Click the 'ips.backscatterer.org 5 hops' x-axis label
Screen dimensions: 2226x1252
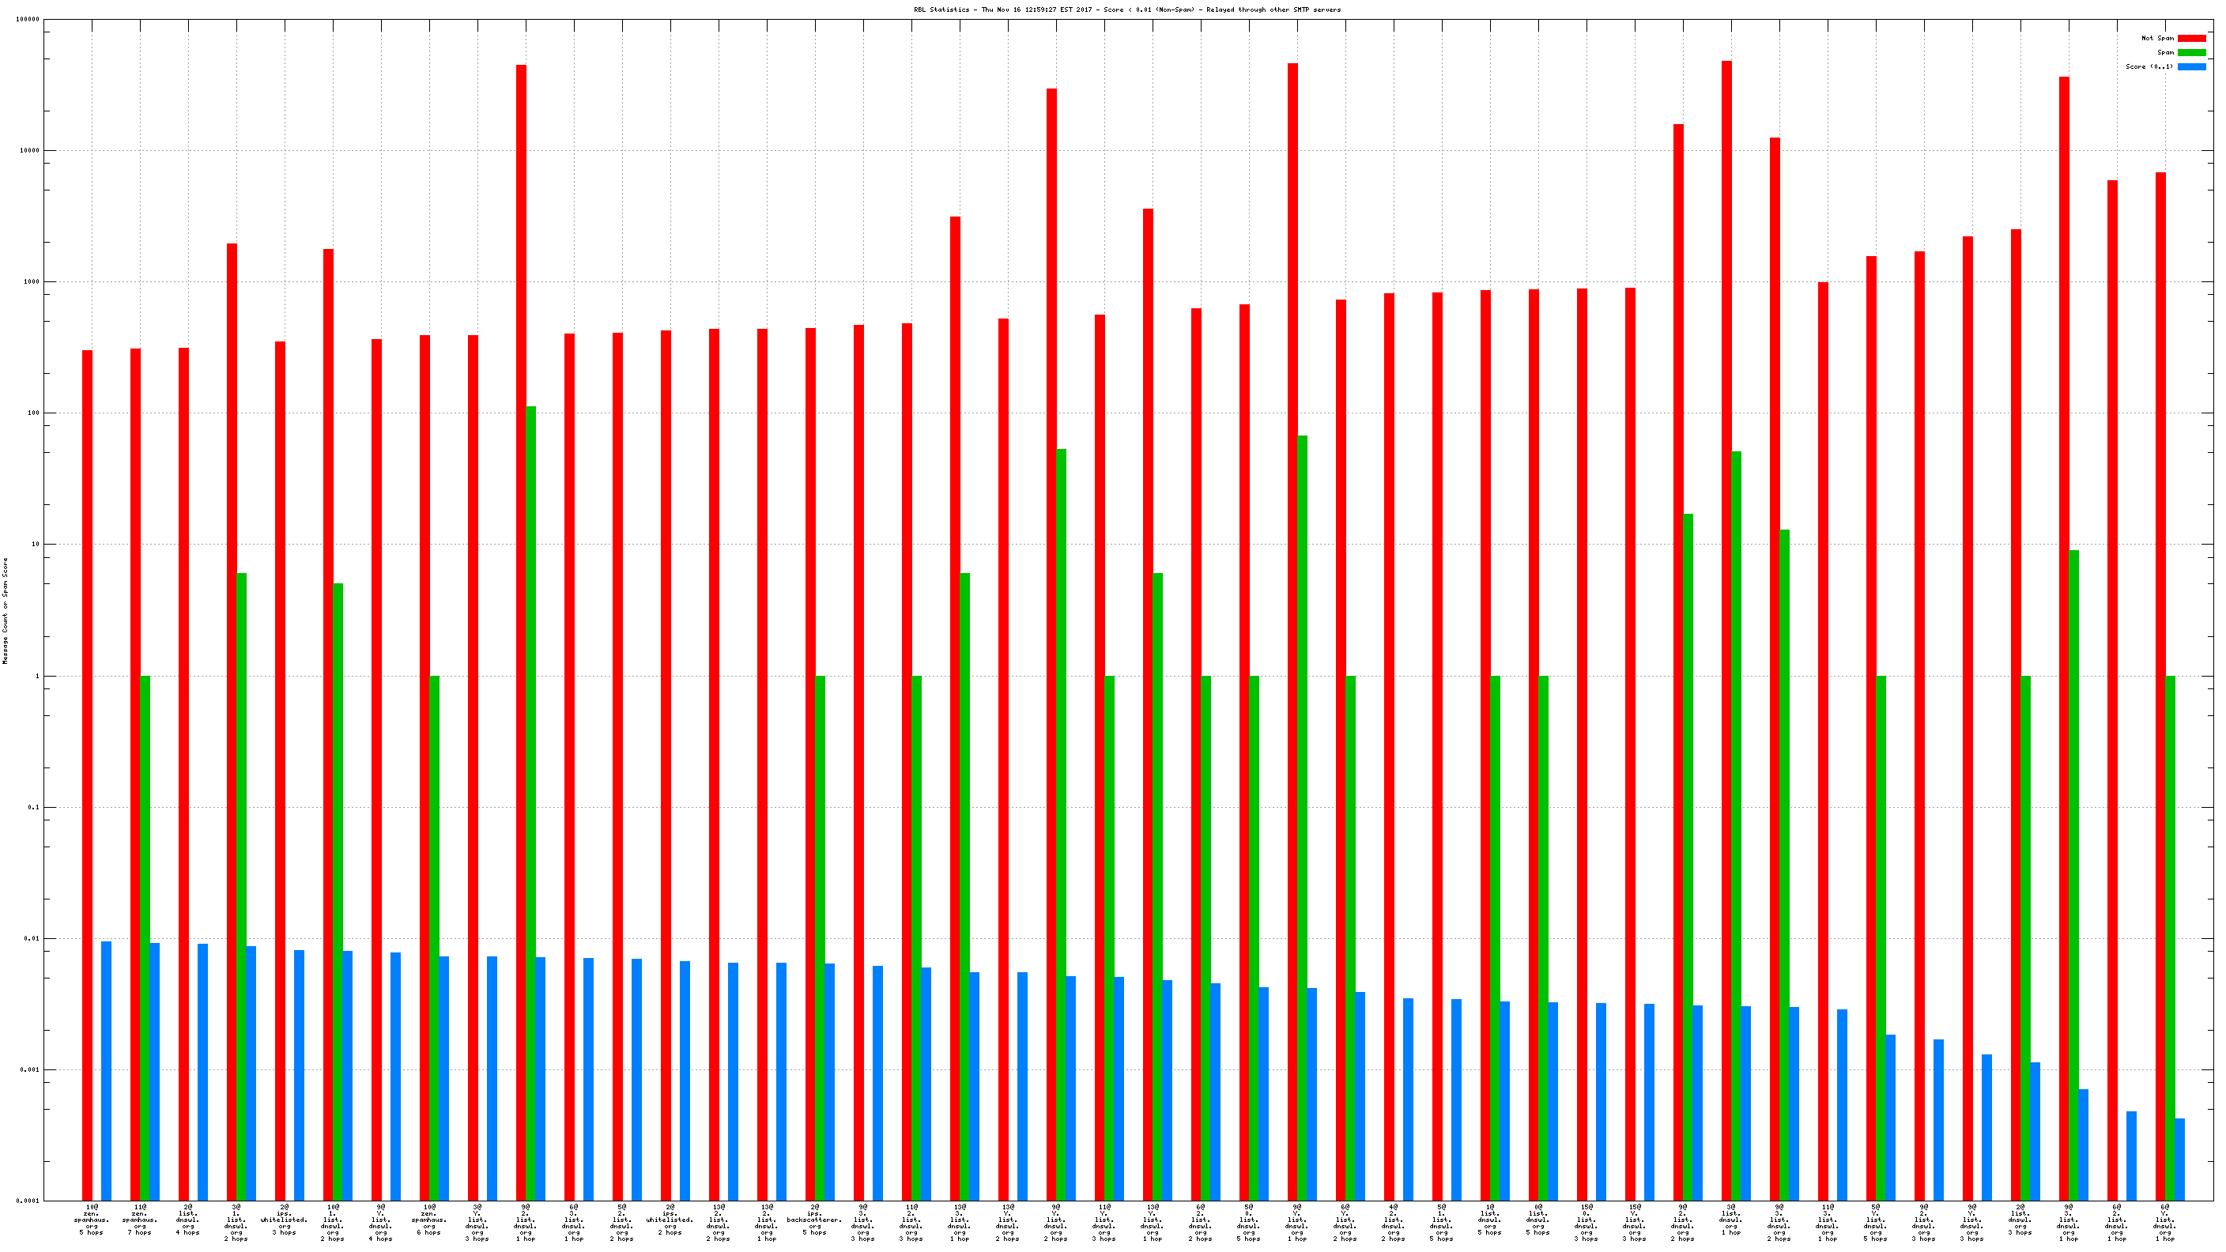(814, 1219)
